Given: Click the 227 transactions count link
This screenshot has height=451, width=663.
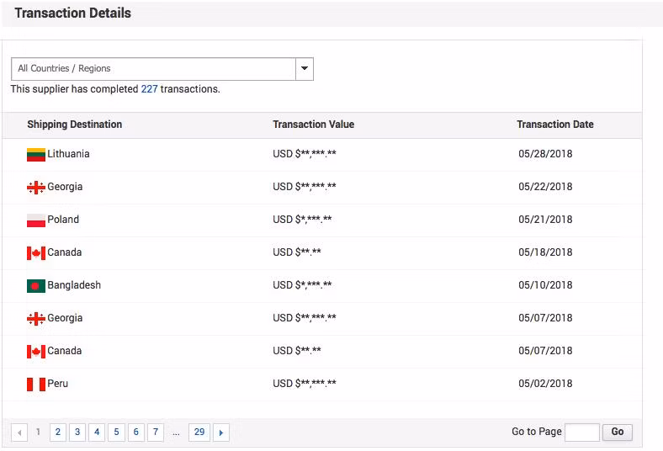Looking at the screenshot, I should [x=149, y=89].
